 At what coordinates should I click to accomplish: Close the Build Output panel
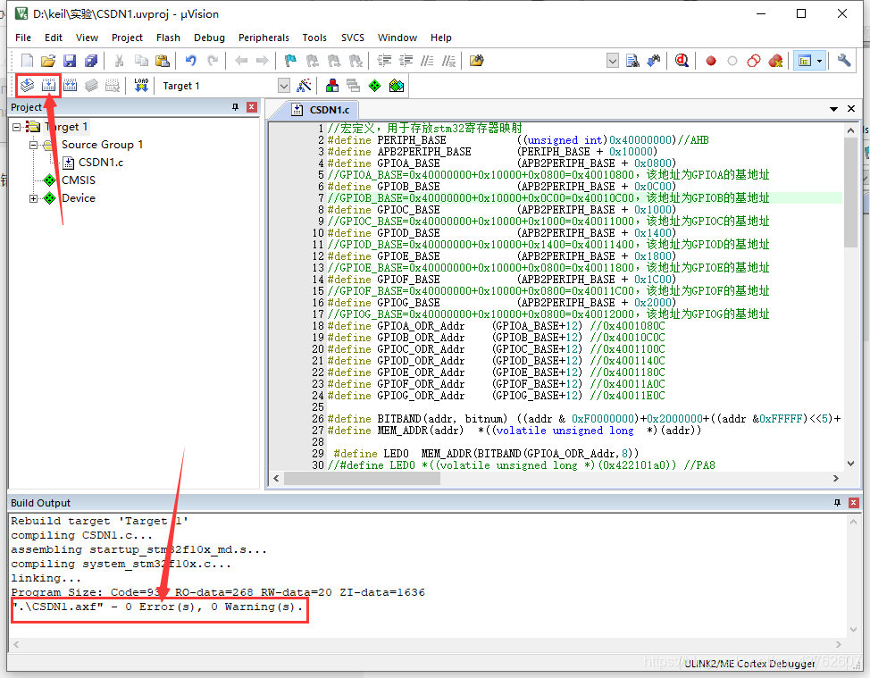click(x=853, y=503)
